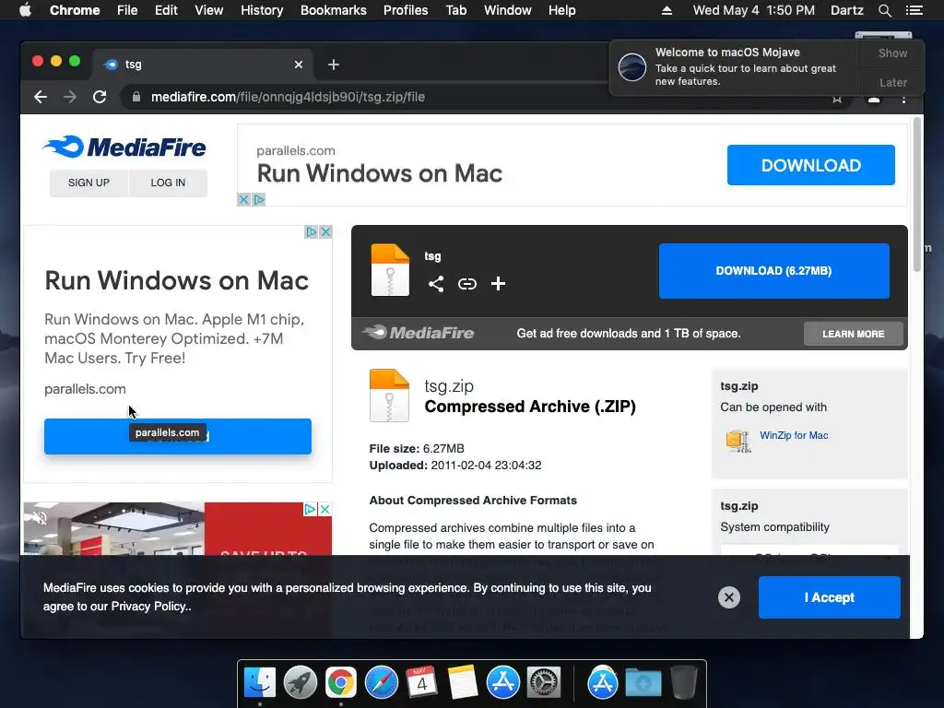Open Finder from the dock

(x=260, y=683)
